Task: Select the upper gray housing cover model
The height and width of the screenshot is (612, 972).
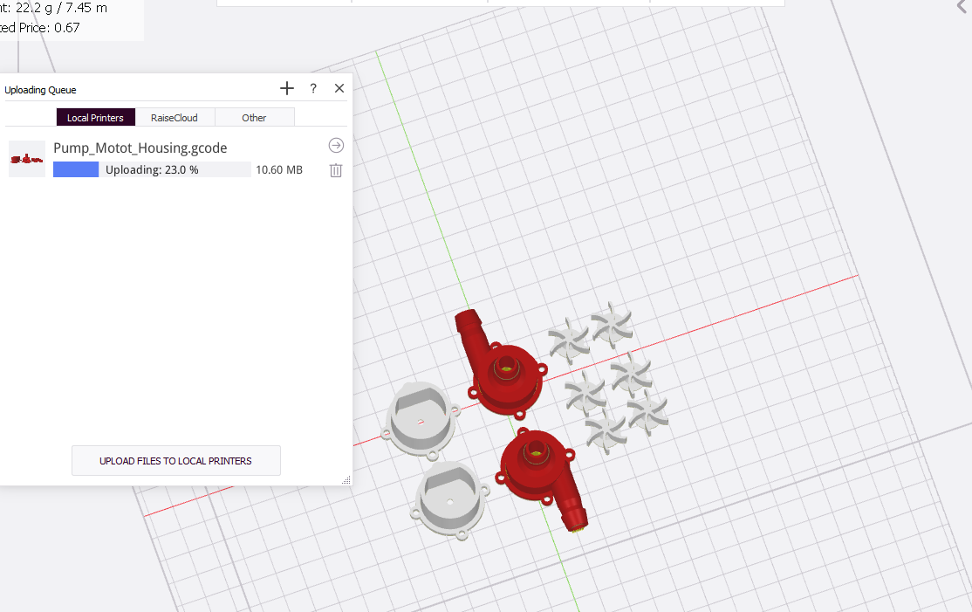Action: coord(421,420)
